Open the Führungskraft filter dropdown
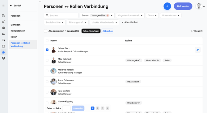This screenshot has height=113, width=207. [x=78, y=22]
